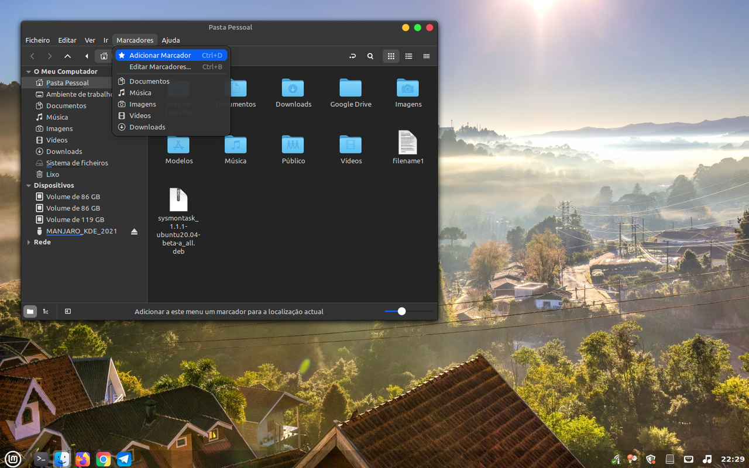This screenshot has width=749, height=468.
Task: Adjust the zoom slider in status bar
Action: coord(401,311)
